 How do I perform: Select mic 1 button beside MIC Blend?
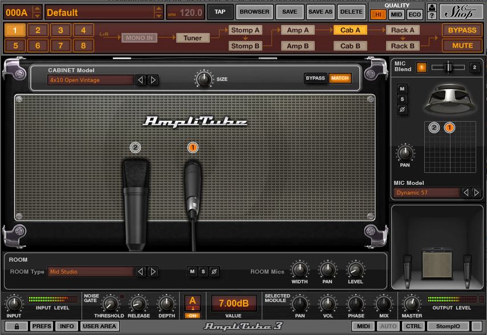click(x=421, y=67)
